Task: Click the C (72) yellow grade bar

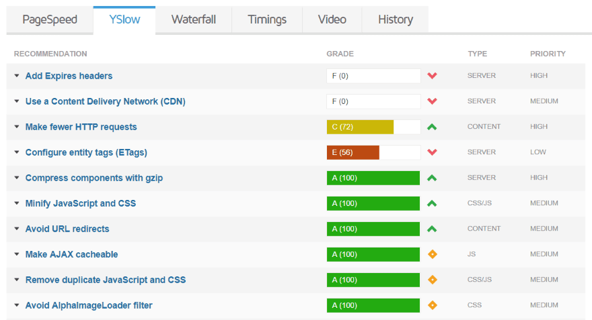Action: (360, 127)
